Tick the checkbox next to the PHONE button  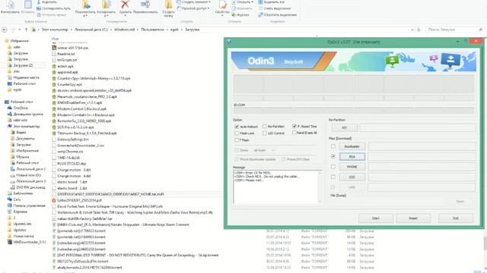(333, 167)
